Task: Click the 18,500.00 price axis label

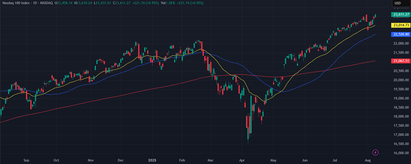Action: click(x=401, y=107)
